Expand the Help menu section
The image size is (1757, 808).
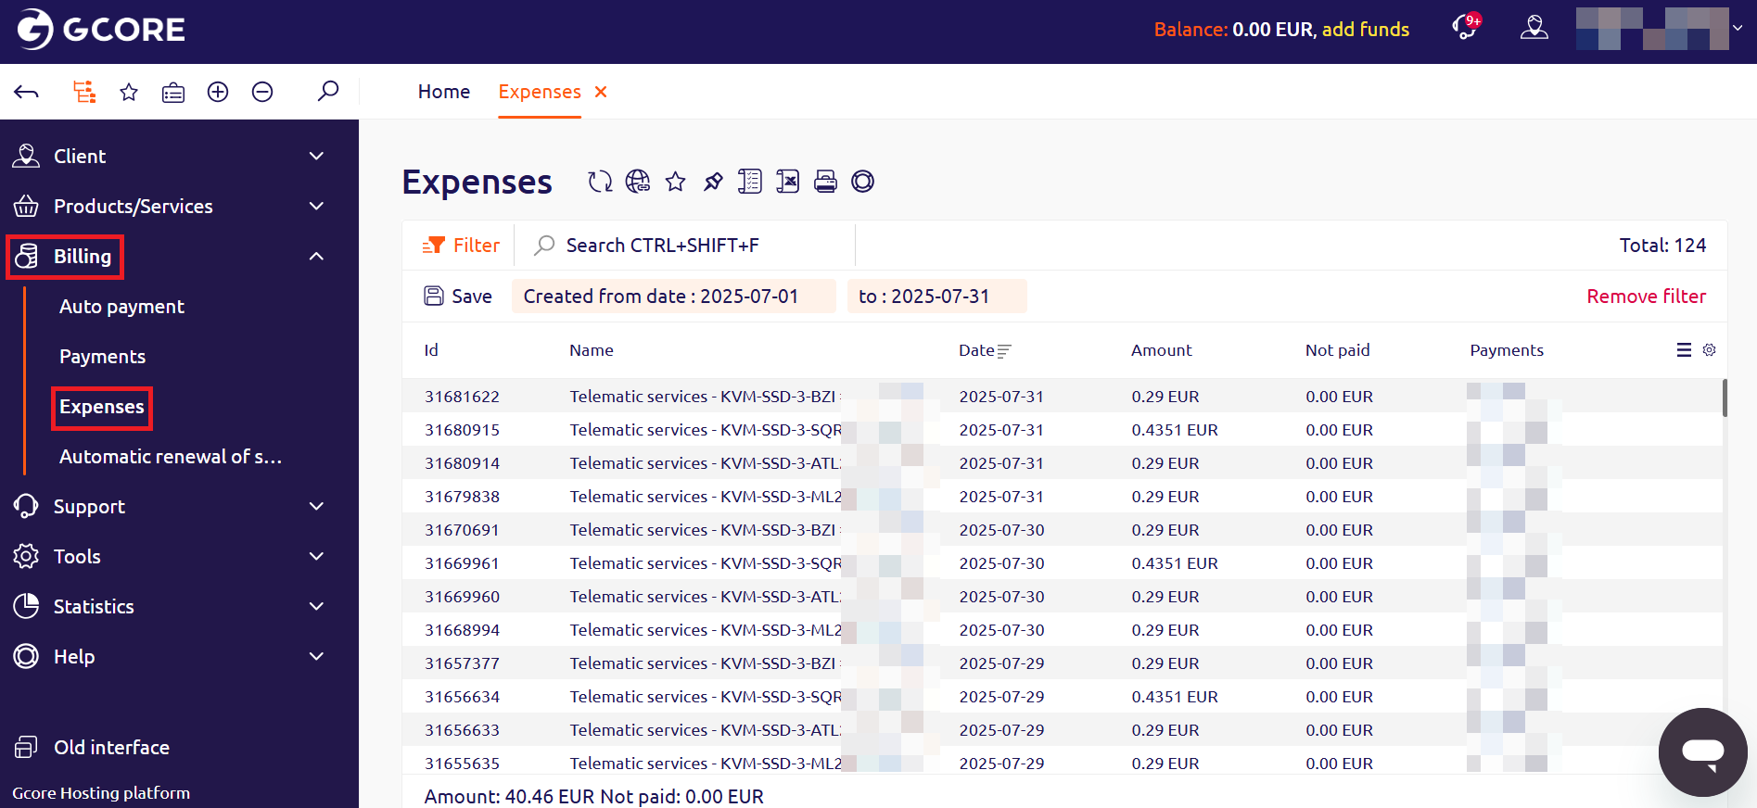[x=316, y=656]
